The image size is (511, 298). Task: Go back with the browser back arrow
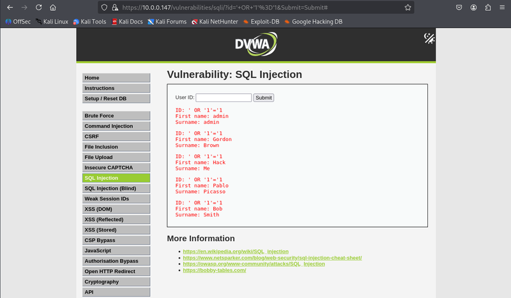[10, 7]
